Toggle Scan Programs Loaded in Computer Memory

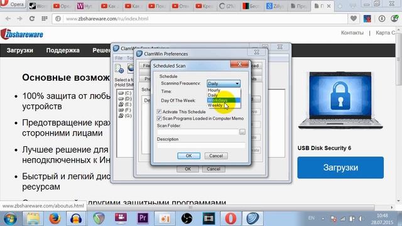159,119
